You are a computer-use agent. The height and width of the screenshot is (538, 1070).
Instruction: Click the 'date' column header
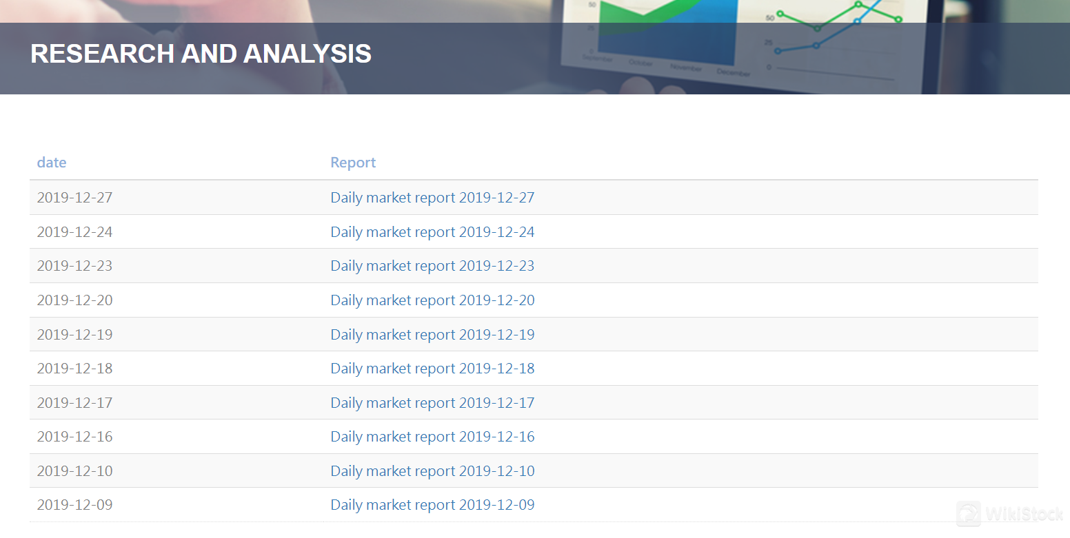click(52, 163)
